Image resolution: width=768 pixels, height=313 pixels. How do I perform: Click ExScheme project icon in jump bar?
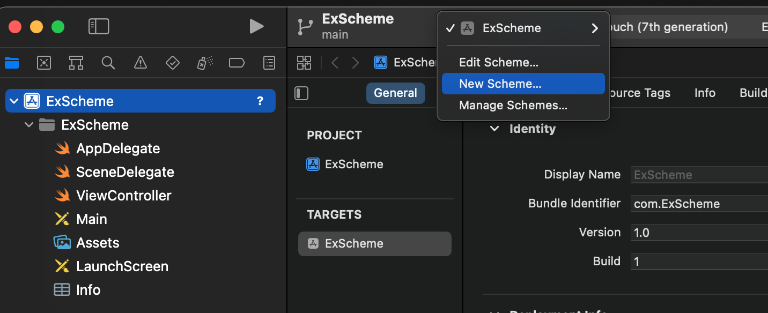pyautogui.click(x=381, y=62)
